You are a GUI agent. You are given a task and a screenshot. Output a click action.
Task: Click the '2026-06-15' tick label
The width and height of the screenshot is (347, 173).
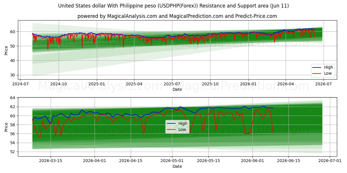(289, 161)
